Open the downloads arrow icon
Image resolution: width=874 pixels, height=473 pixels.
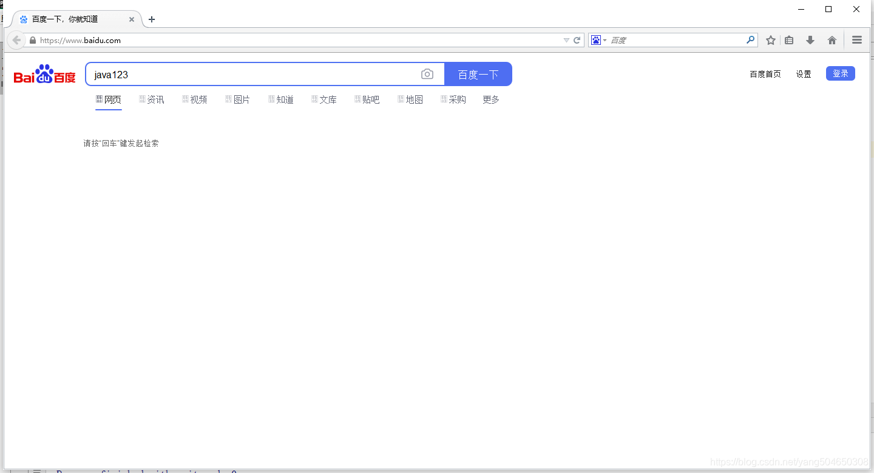point(810,40)
